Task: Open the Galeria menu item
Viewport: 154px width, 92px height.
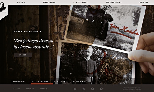Action: point(21,2)
